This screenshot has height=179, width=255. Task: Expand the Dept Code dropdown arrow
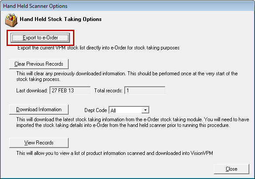145,110
